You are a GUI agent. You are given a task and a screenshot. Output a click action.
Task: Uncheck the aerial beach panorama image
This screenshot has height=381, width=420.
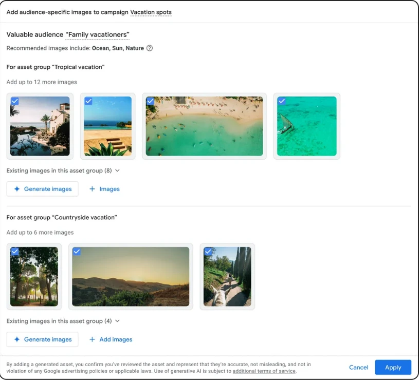[x=150, y=101]
